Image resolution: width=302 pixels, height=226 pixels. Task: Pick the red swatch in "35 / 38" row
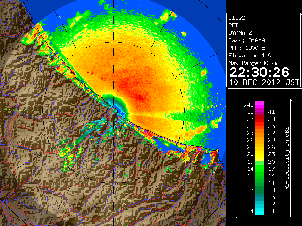tap(260, 119)
